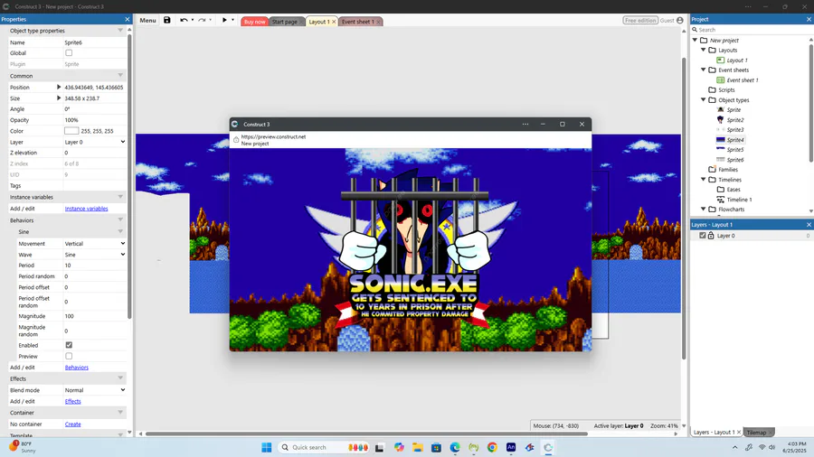This screenshot has width=814, height=457.
Task: Collapse the Layouts folder in project tree
Action: pyautogui.click(x=704, y=50)
